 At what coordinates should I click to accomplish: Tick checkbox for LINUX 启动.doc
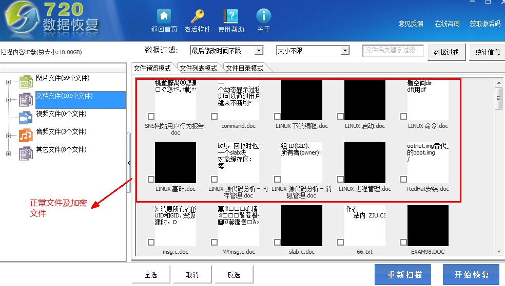[x=340, y=116]
